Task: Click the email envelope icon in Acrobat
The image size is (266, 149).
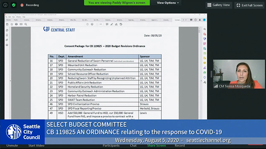Action: point(21,24)
